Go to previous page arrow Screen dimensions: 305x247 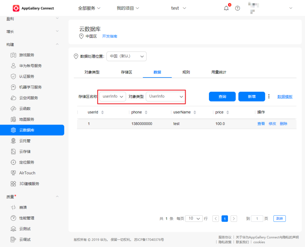(216, 218)
